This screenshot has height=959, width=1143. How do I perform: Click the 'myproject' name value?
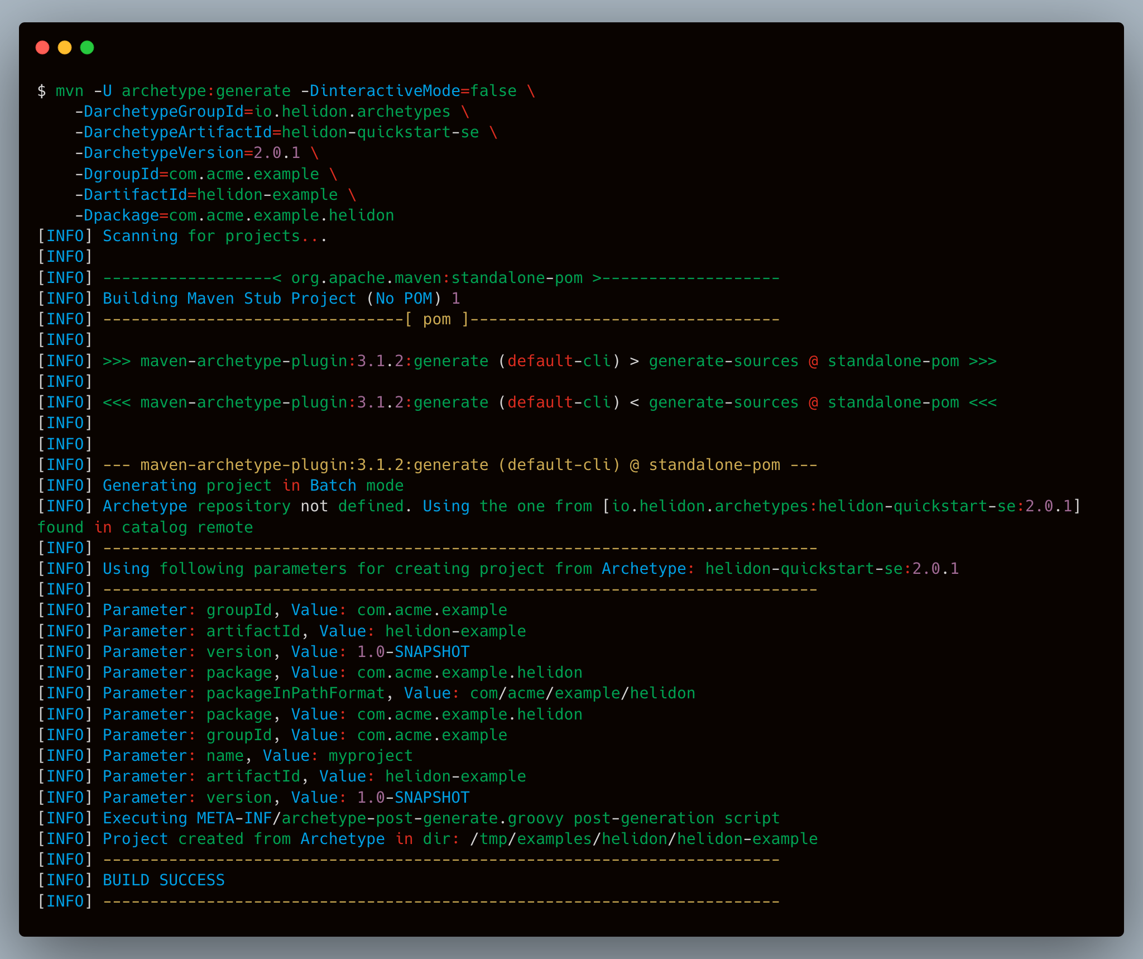click(x=371, y=756)
